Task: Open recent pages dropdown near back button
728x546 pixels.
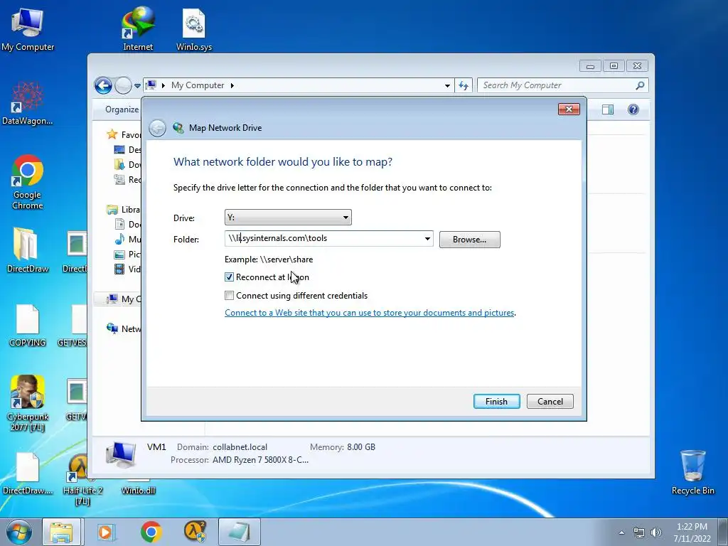Action: [137, 86]
